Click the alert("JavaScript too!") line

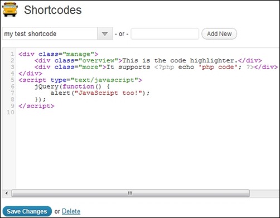pos(100,93)
